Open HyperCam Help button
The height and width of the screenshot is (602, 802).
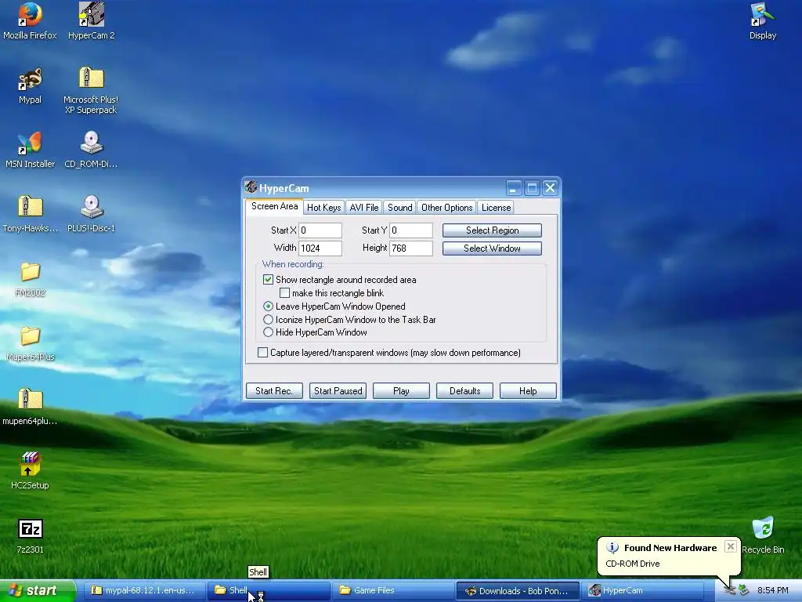point(528,390)
